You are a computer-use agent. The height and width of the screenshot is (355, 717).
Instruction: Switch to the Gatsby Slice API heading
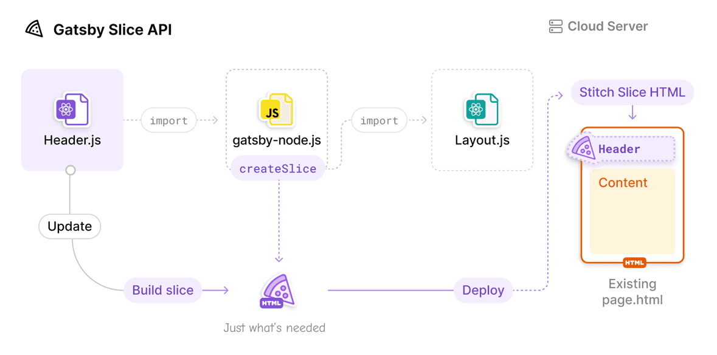(x=113, y=29)
